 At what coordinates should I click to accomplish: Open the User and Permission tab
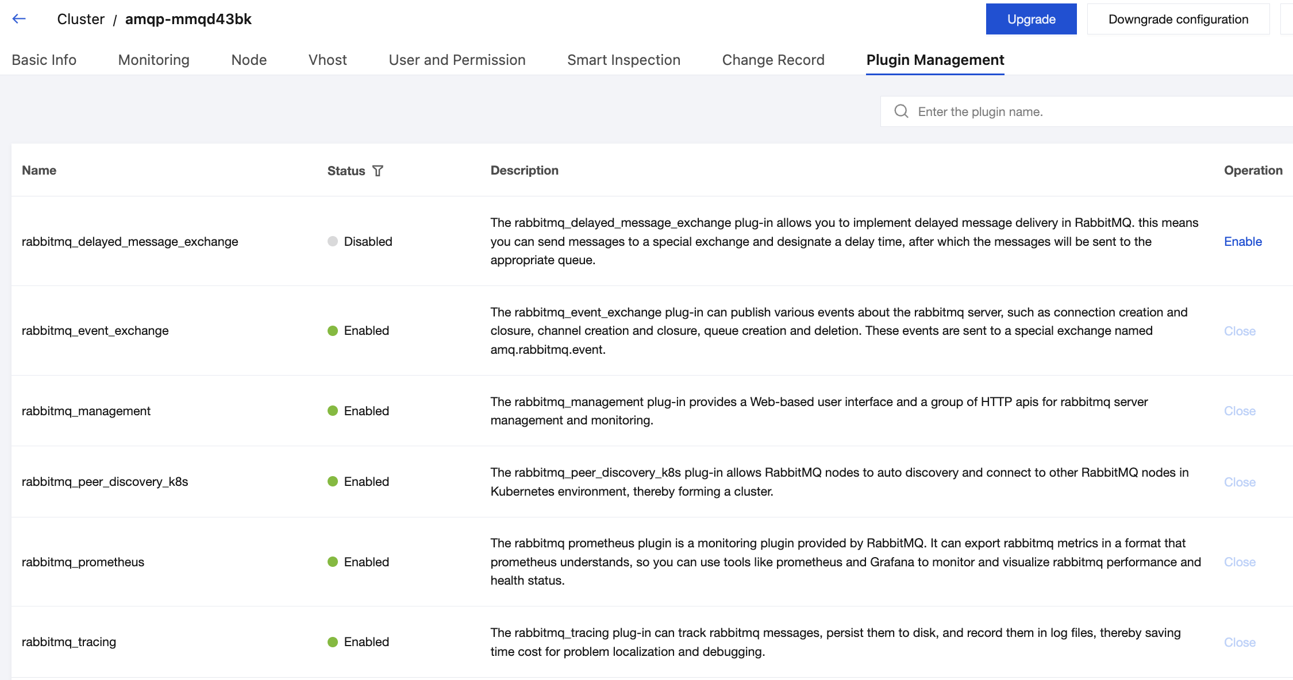(457, 60)
